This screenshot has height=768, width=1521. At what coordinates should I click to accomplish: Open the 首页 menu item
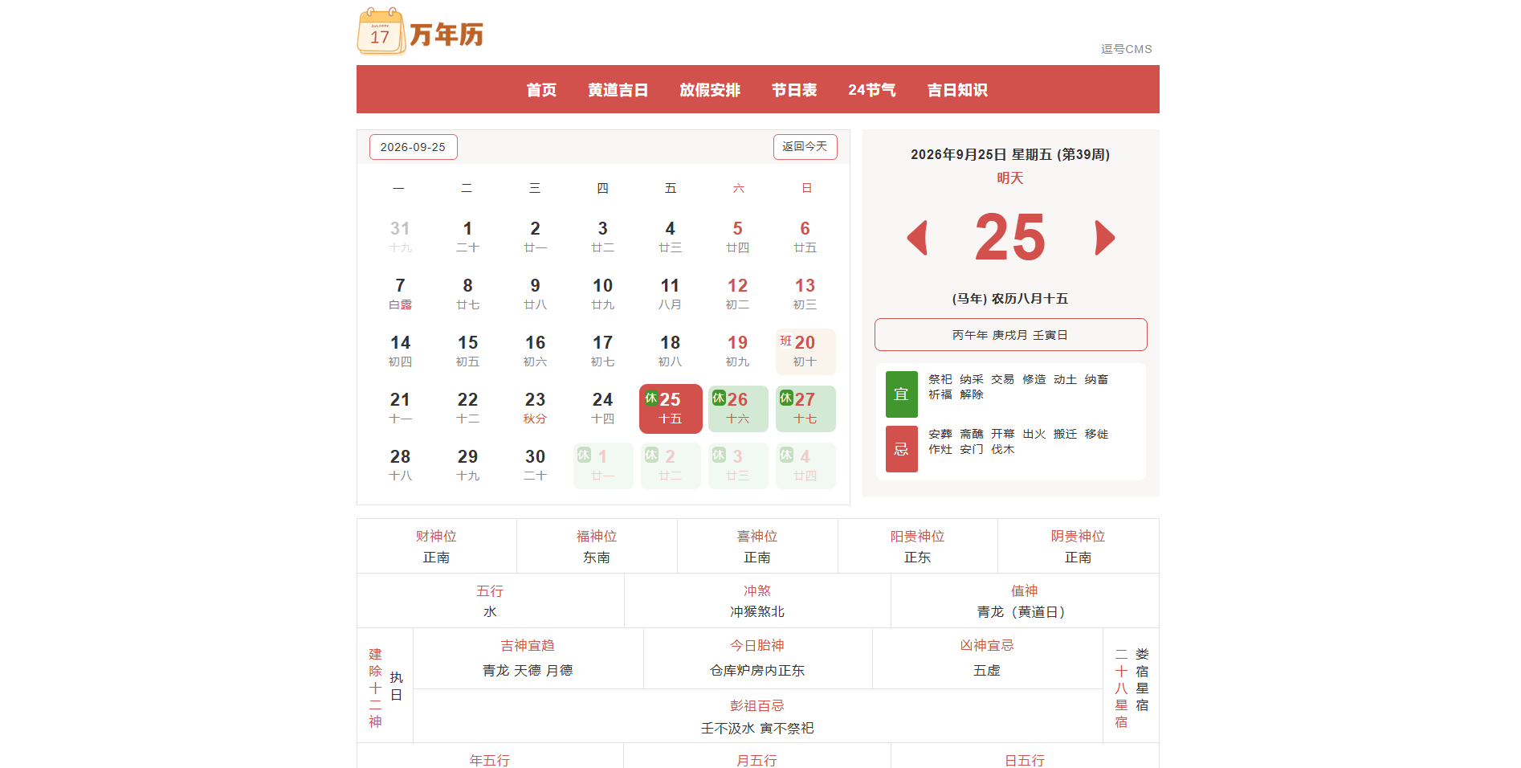pos(541,90)
